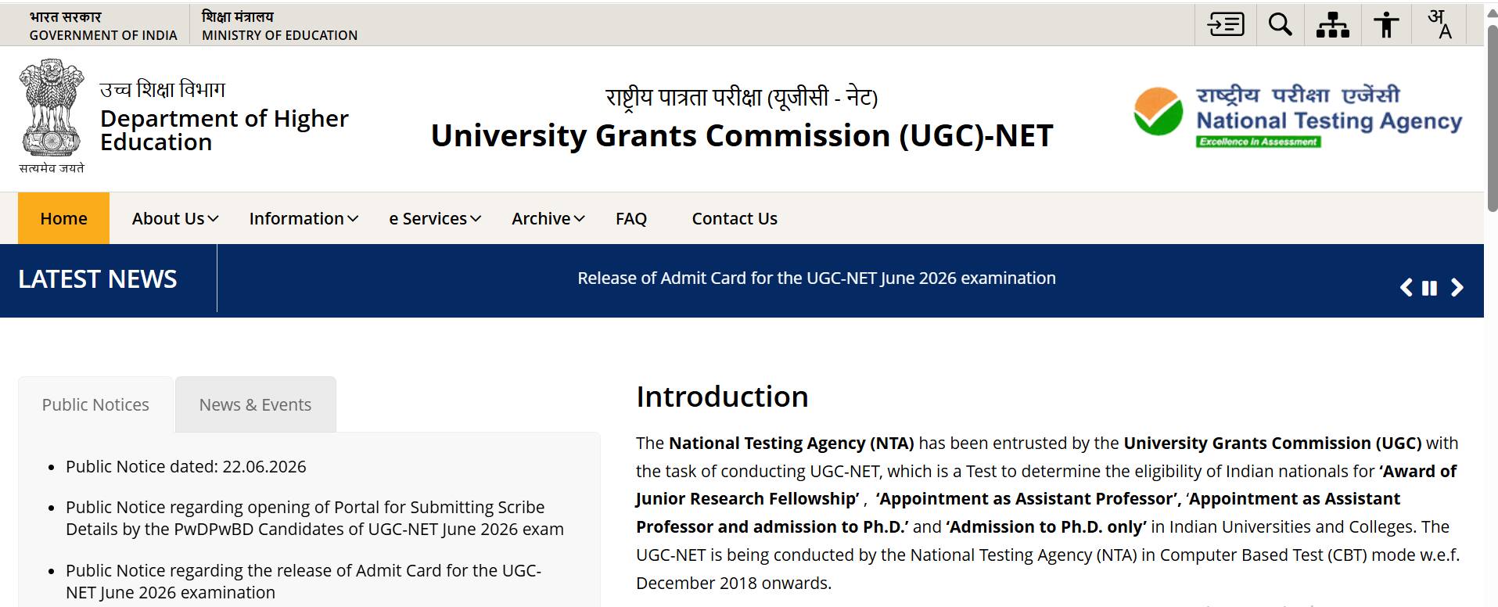Expand the e Services dropdown menu
This screenshot has width=1498, height=607.
[435, 218]
